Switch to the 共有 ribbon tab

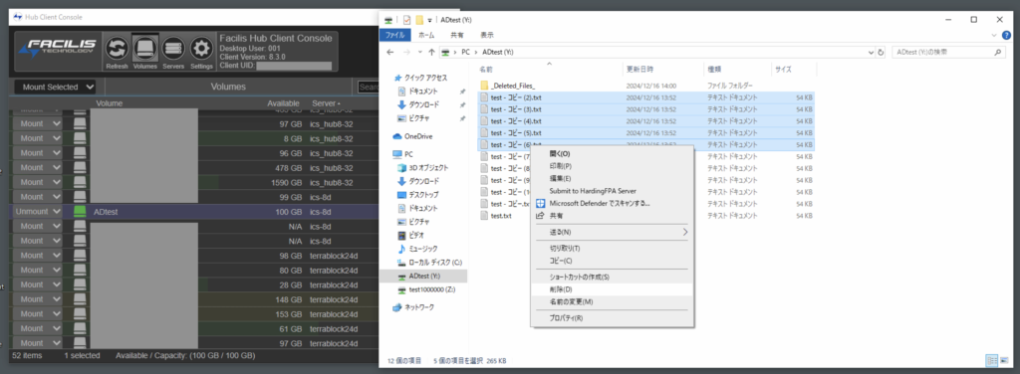click(457, 35)
